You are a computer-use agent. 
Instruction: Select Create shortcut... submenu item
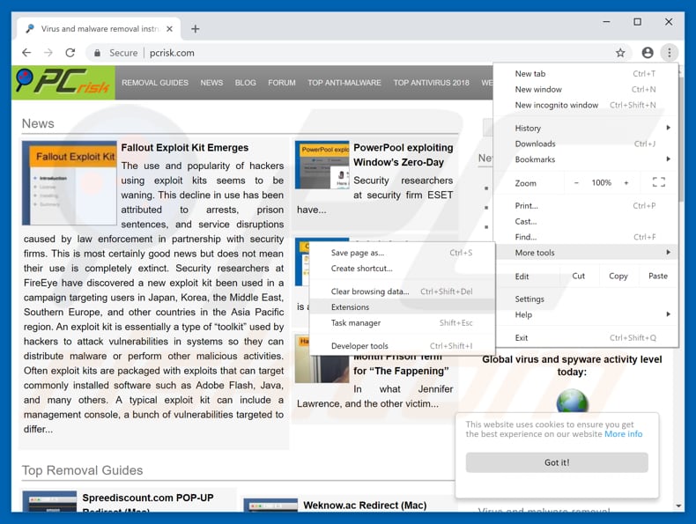(402, 269)
